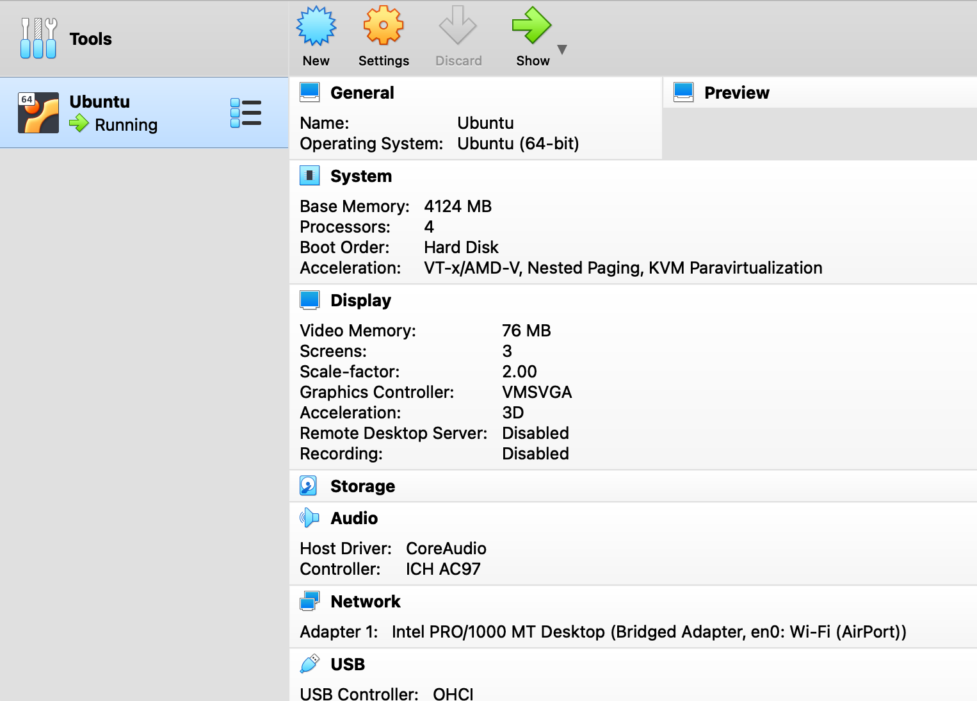The width and height of the screenshot is (977, 701).
Task: Click the Preview section monitor icon
Action: [684, 92]
